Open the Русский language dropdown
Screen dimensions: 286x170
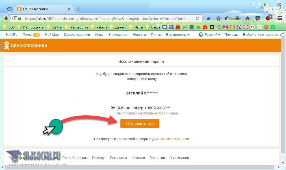pyautogui.click(x=209, y=35)
